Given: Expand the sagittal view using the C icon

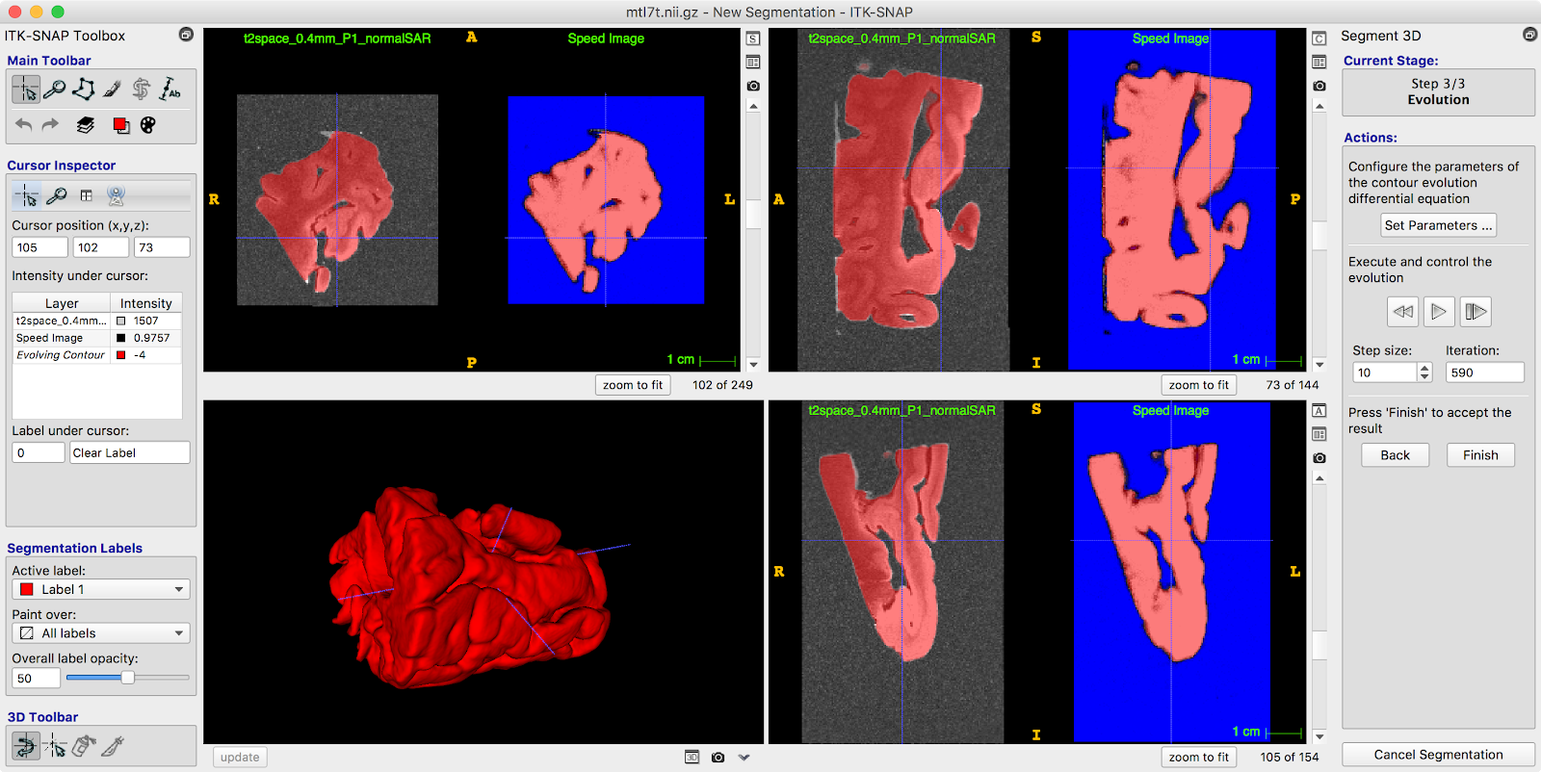Looking at the screenshot, I should tap(1319, 39).
